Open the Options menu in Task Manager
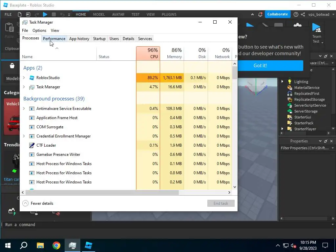The height and width of the screenshot is (252, 336). (39, 31)
